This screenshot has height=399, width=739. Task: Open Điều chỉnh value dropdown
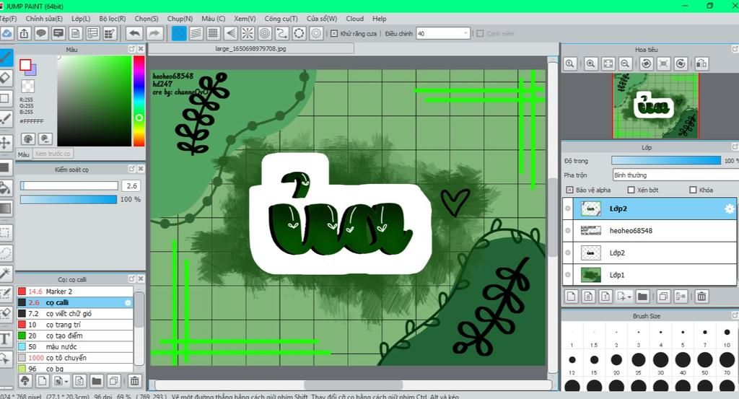465,33
